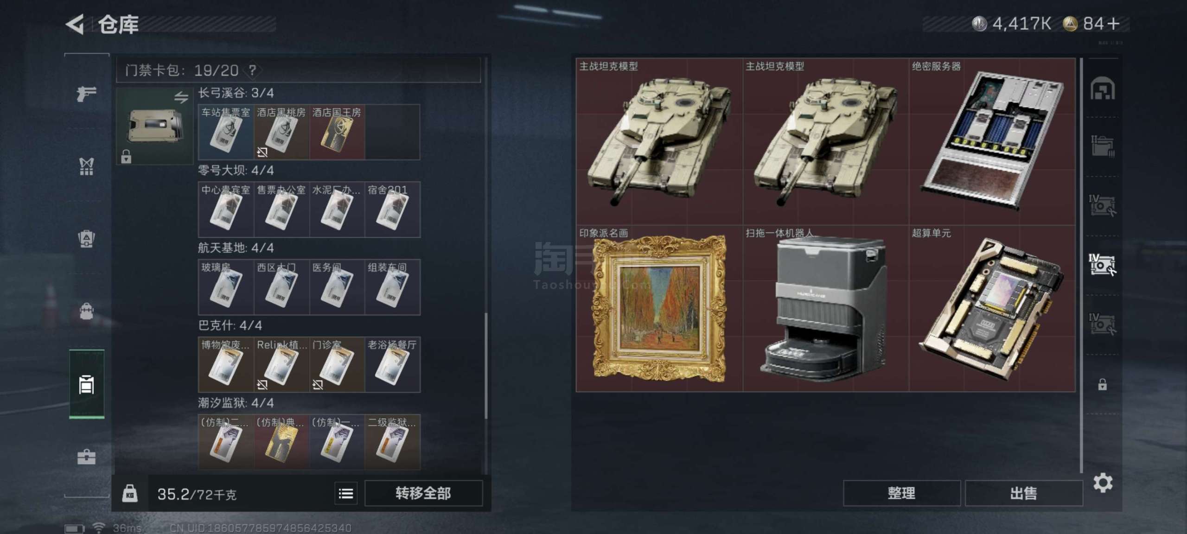The image size is (1187, 534).
Task: Toggle the lock under the keycard case
Action: click(126, 157)
